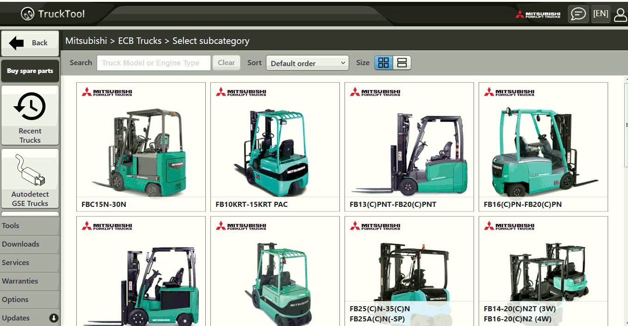Image resolution: width=628 pixels, height=326 pixels.
Task: Click the FBC15N-30N model label
Action: [104, 204]
